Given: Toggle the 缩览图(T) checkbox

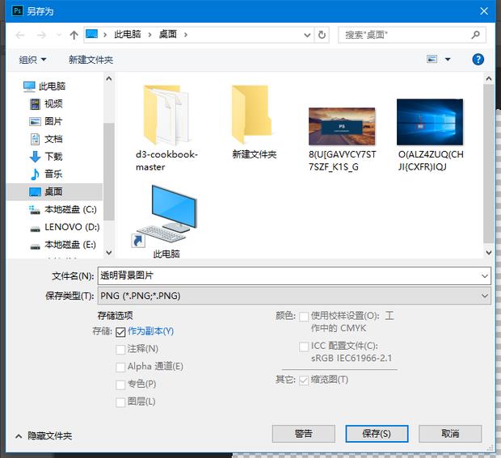Looking at the screenshot, I should tap(304, 380).
